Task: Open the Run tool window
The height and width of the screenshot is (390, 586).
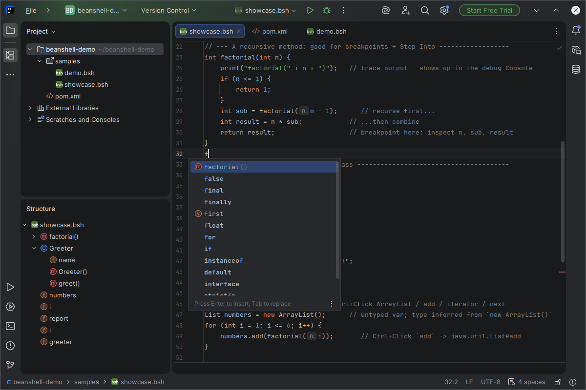Action: (x=10, y=287)
